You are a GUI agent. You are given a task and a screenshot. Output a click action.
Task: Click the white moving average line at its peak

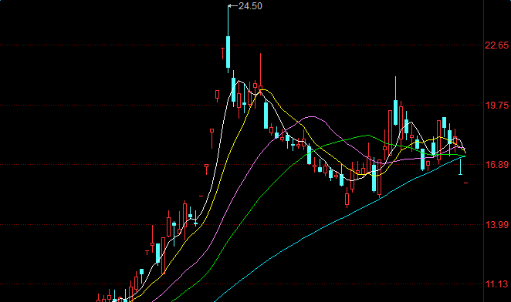click(x=239, y=81)
